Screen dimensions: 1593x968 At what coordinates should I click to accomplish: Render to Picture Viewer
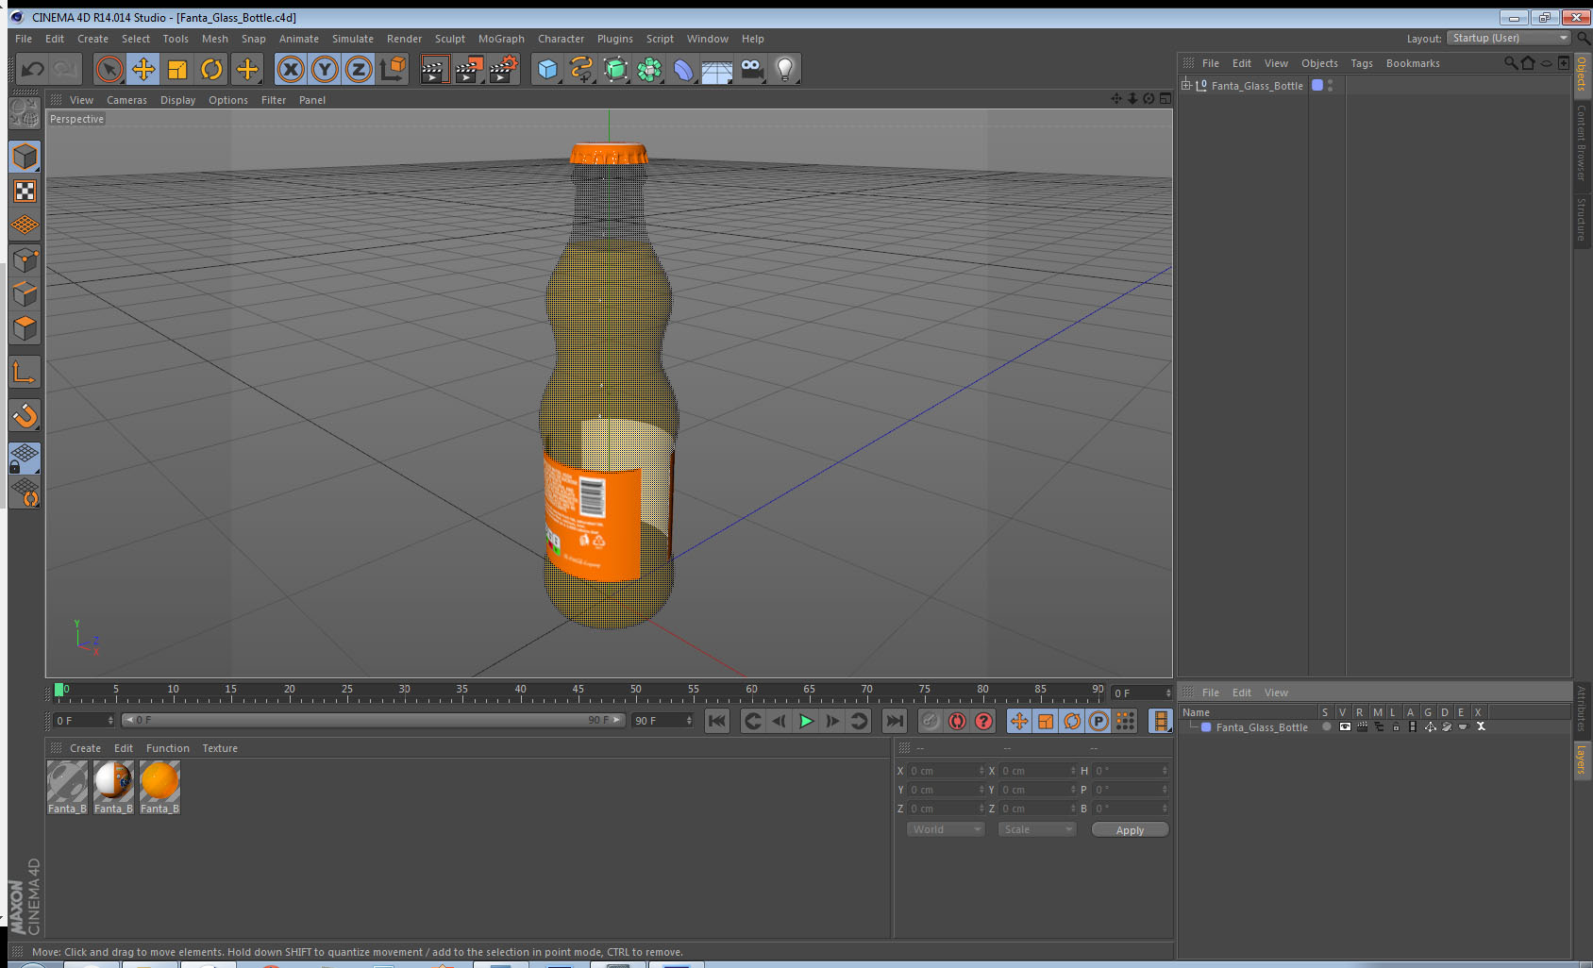pos(468,69)
